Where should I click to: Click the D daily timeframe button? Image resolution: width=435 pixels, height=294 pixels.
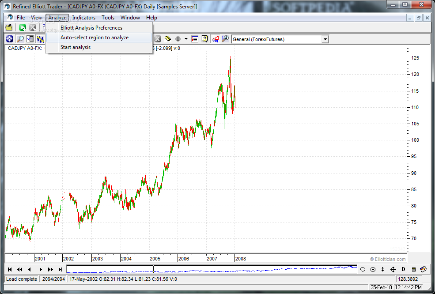coord(403,269)
